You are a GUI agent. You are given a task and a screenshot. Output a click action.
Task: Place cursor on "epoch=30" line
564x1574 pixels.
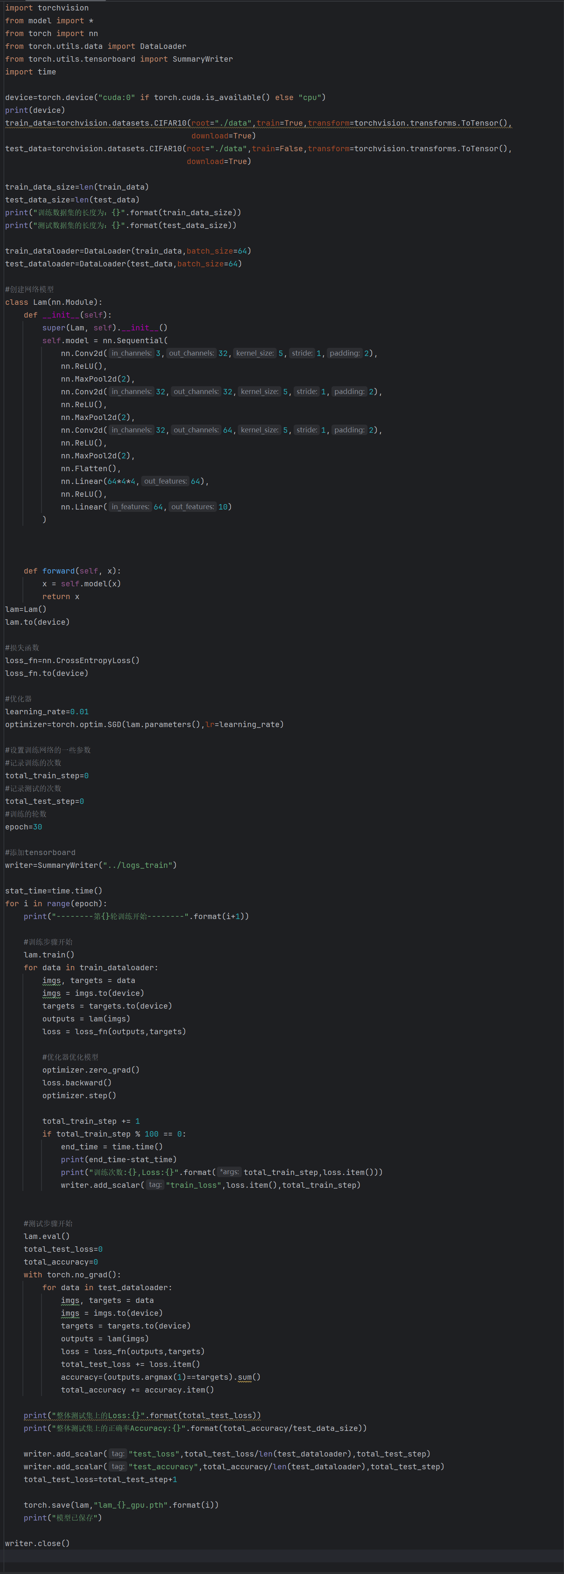23,827
